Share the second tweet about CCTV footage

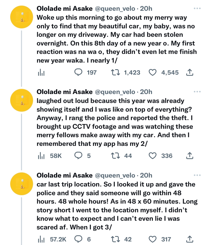[x=190, y=156]
